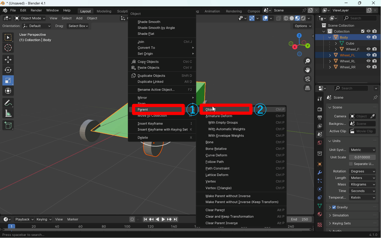Enable Separate Units checkbox
Screen dimensions: 381x238
[351, 164]
